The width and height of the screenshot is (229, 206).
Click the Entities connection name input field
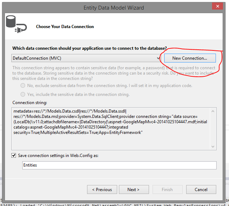(x=119, y=165)
